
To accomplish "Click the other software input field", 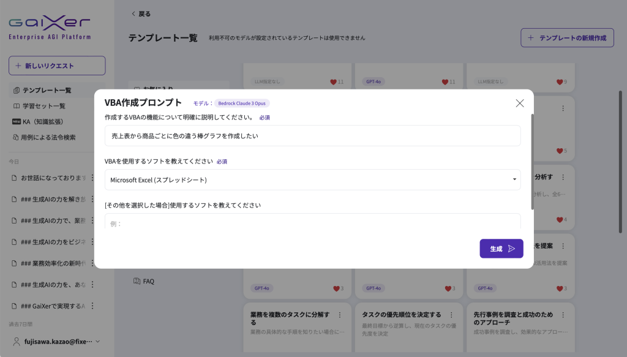I will [x=312, y=222].
